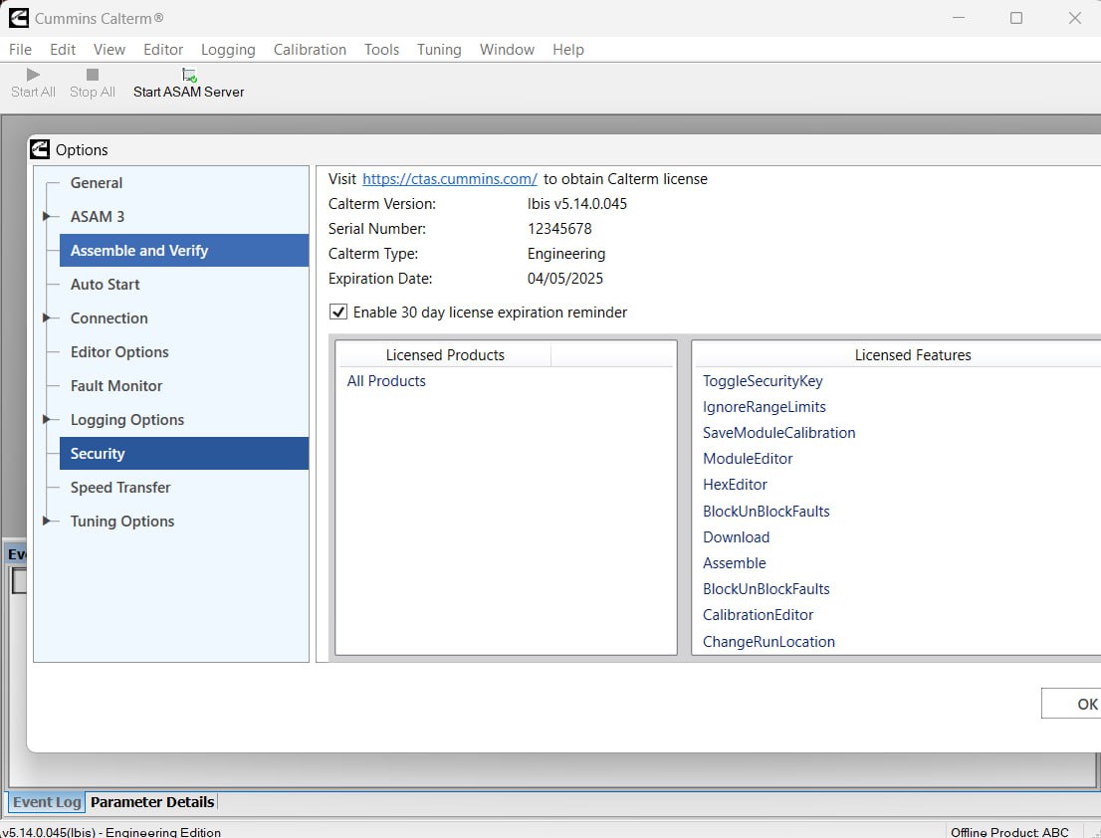
Task: Click the Calterm Type value Engineering
Action: tap(566, 254)
